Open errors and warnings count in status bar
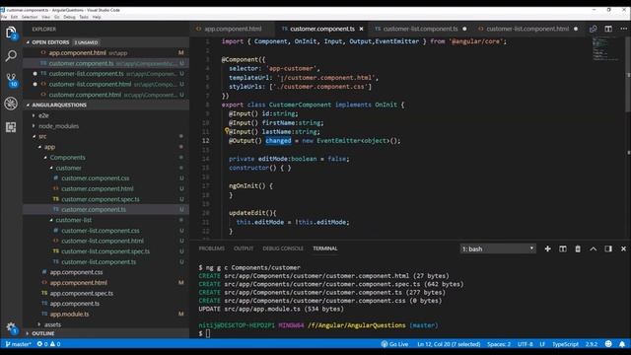The image size is (631, 355). pos(48,344)
